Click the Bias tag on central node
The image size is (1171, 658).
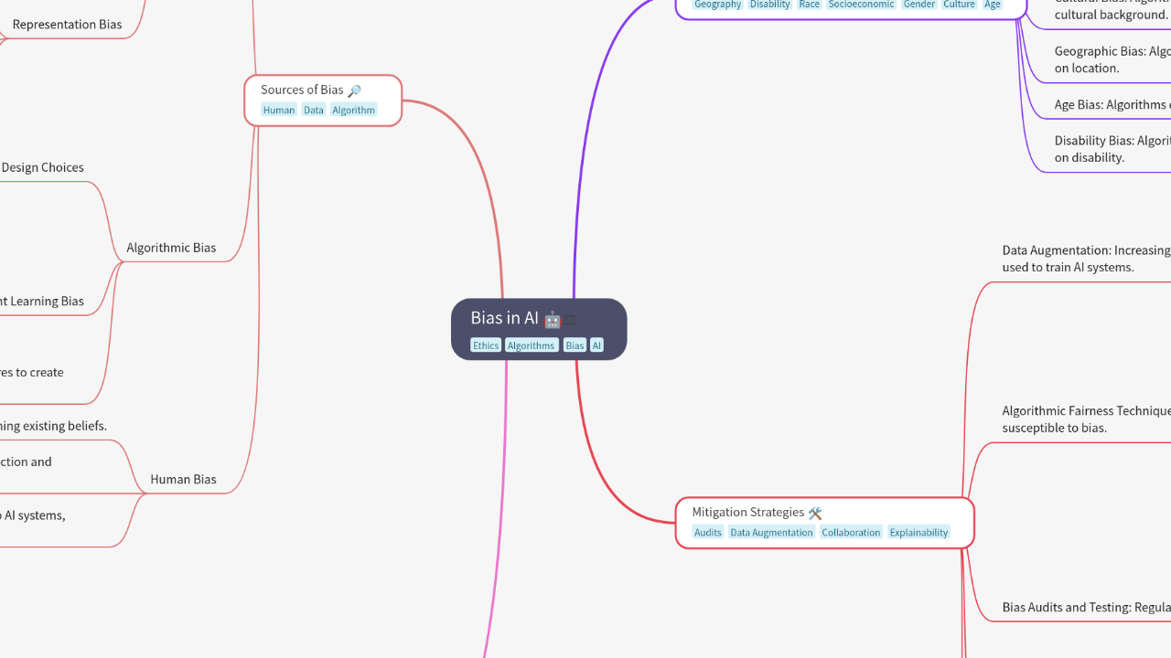pyautogui.click(x=575, y=345)
